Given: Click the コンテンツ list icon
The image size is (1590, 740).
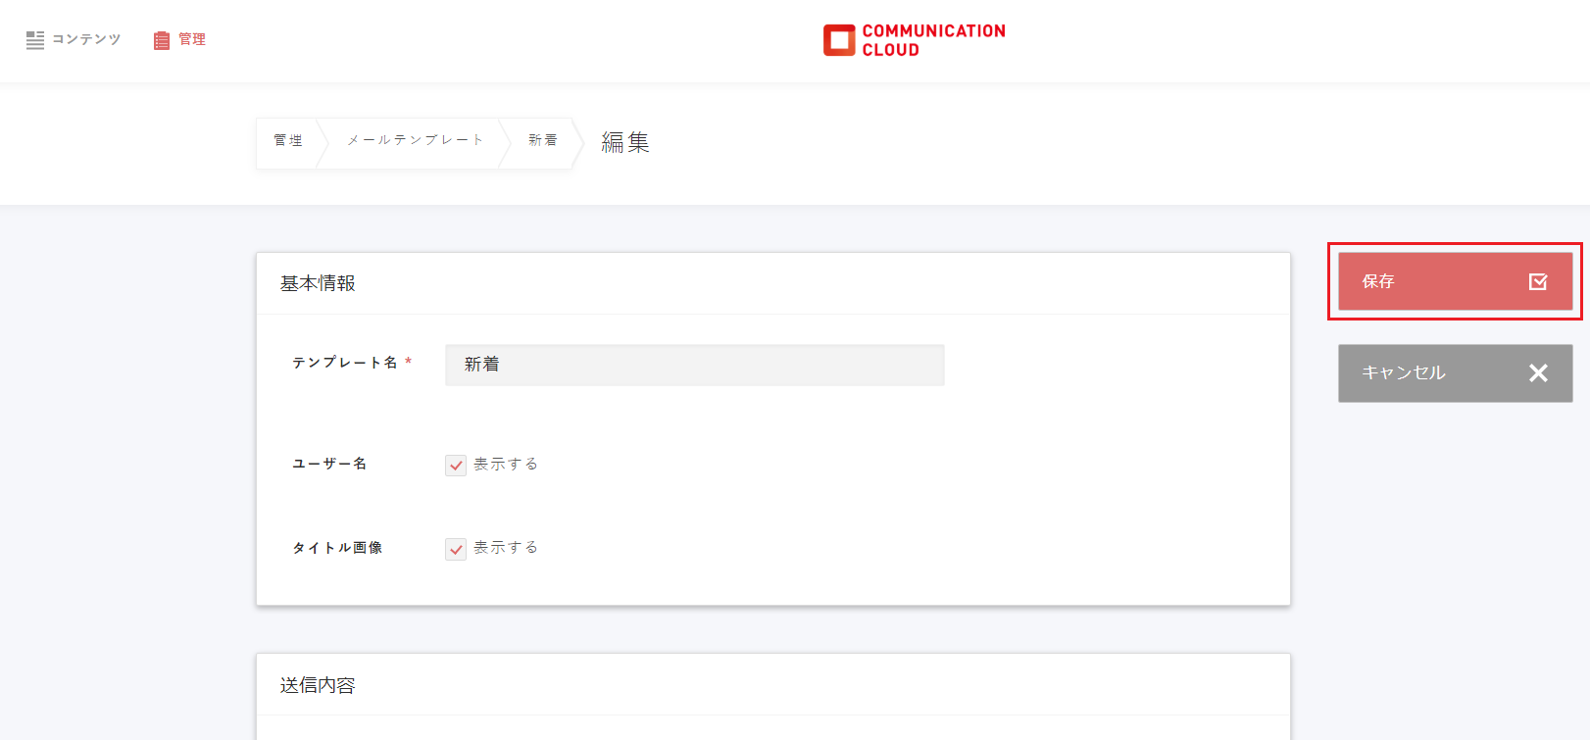Looking at the screenshot, I should pyautogui.click(x=35, y=40).
